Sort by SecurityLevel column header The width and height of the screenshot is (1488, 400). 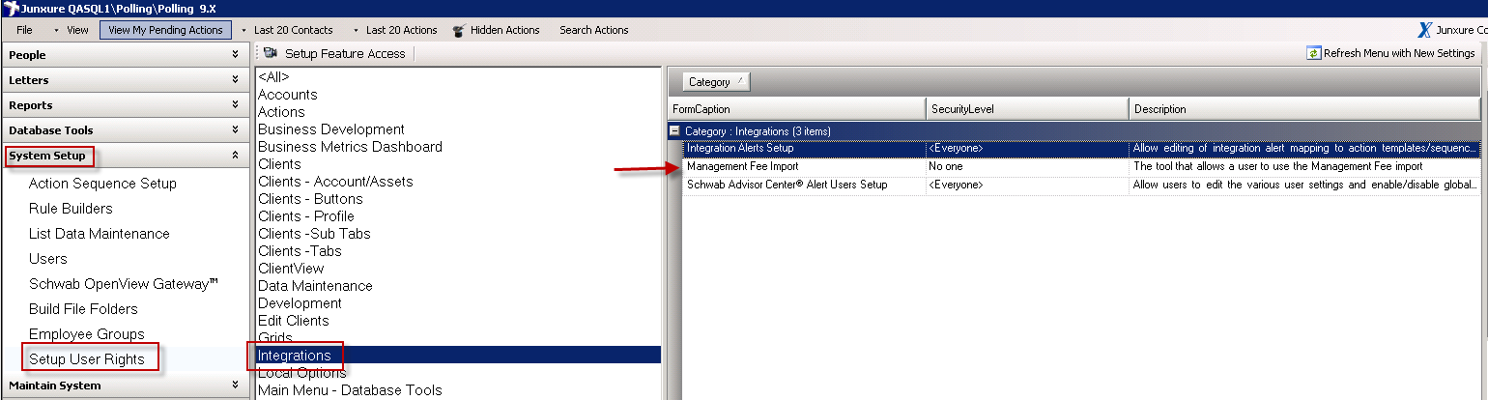1027,109
